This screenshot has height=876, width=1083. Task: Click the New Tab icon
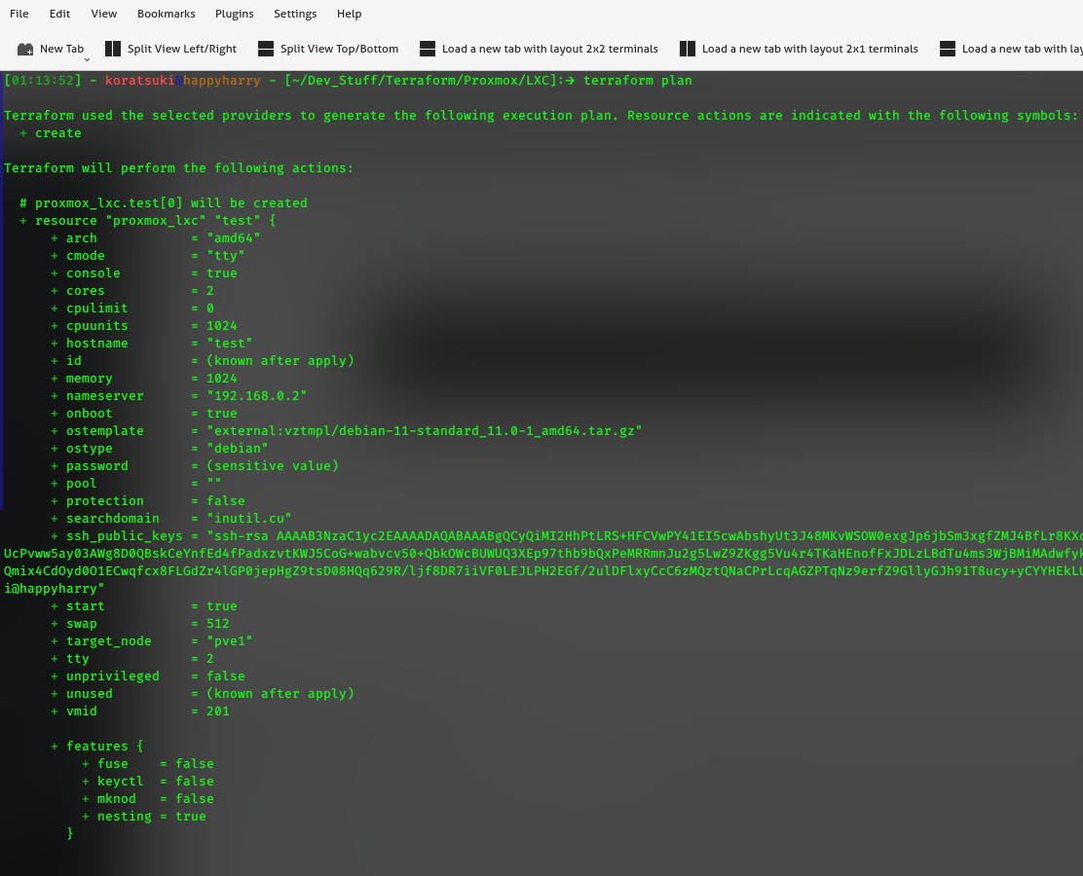[x=25, y=49]
